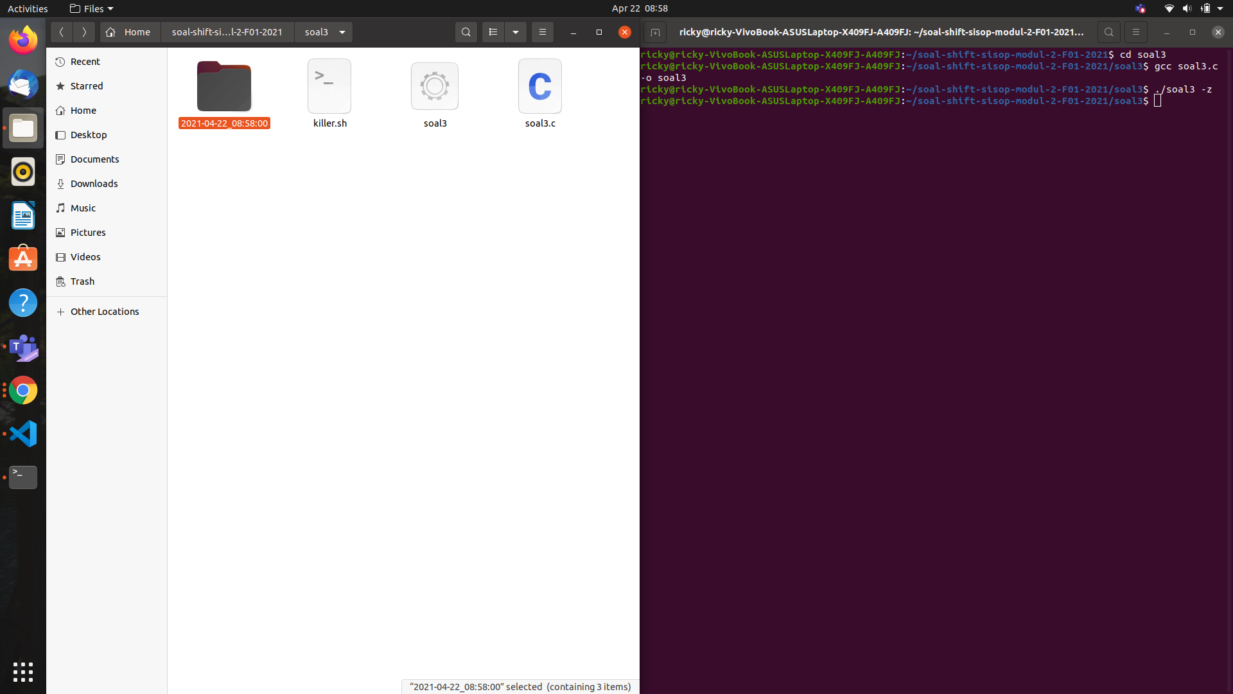Click the "./soal3 -z" command in terminal
The height and width of the screenshot is (694, 1233).
click(x=1184, y=89)
